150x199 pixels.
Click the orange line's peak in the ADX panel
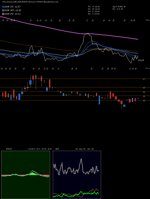tap(96, 188)
